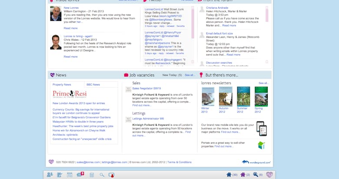Click See all next to lonres newsletters
The height and width of the screenshot is (179, 339).
point(263,83)
